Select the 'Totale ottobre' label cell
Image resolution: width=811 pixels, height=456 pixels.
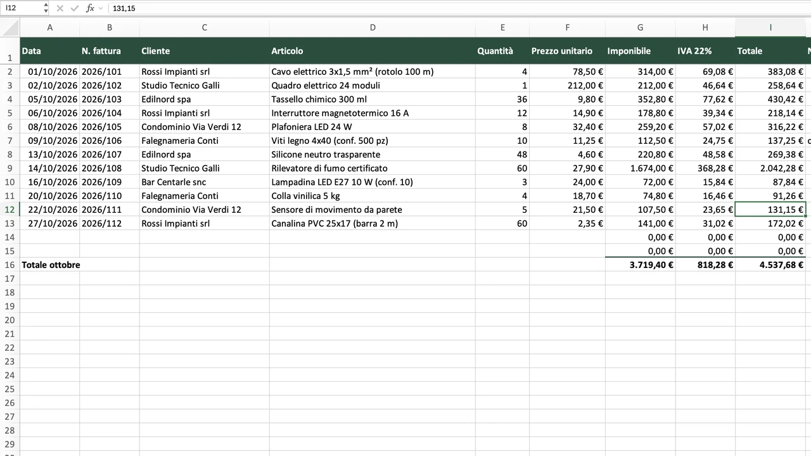[50, 265]
